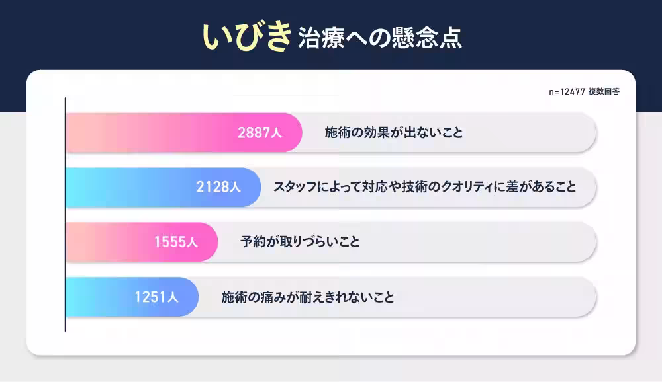Screen dimensions: 662x382
Task: Click the dark navy header background
Action: pos(99,33)
